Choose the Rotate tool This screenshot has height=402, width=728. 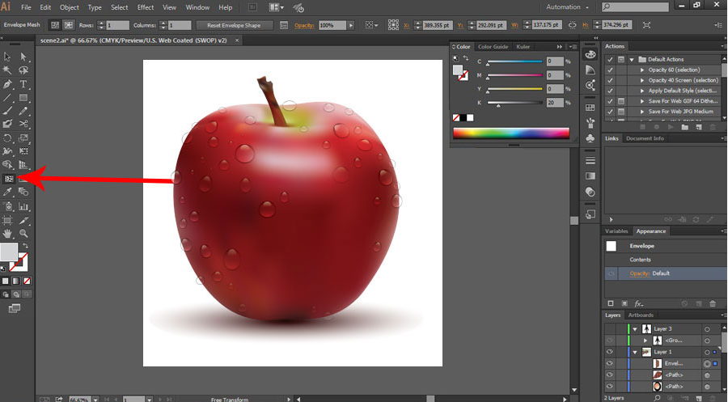7,138
